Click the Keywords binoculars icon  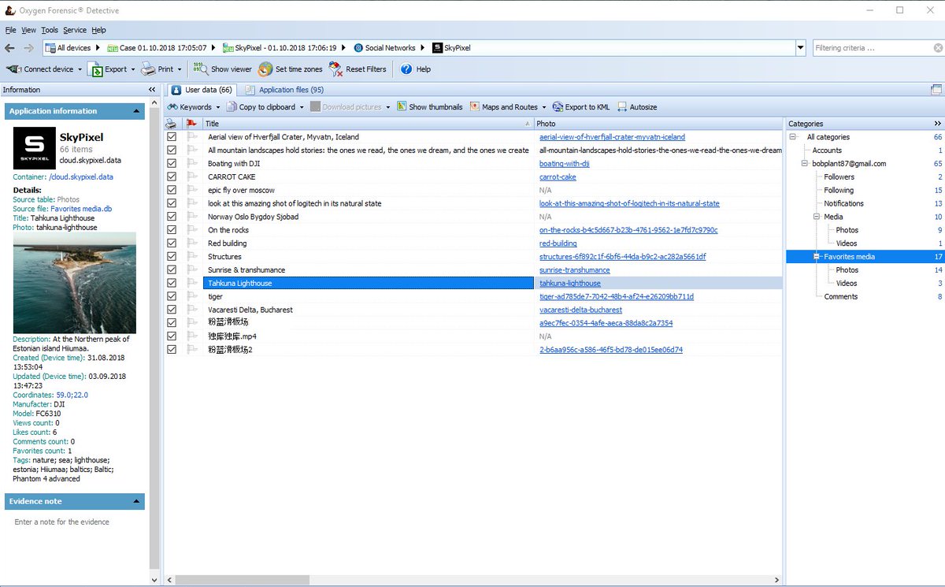[172, 107]
